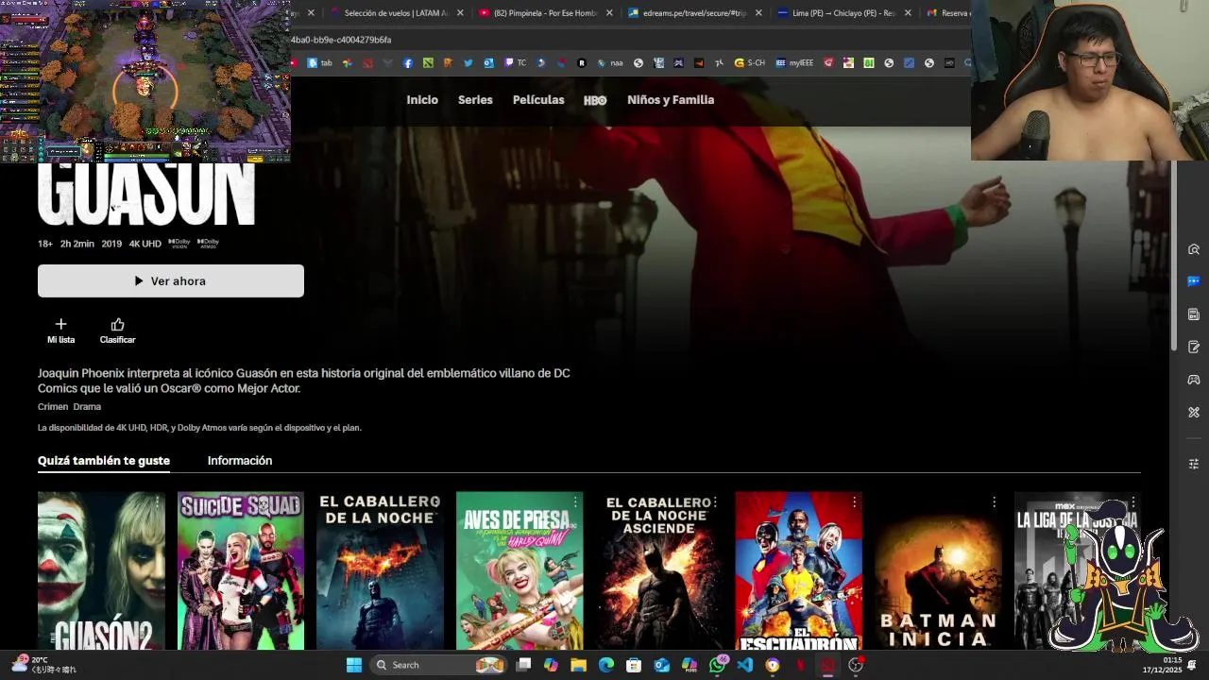Open the Windows Start menu

click(x=354, y=665)
